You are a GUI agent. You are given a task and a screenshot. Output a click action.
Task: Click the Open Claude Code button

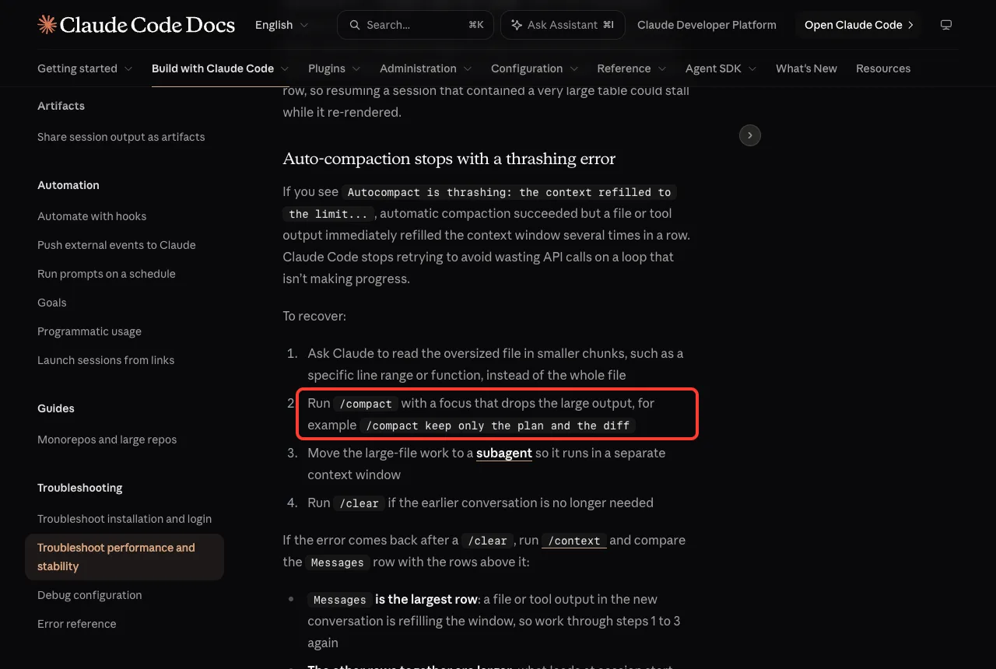point(858,25)
